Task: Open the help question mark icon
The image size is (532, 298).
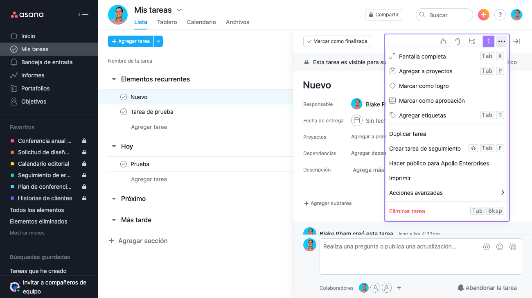Action: coord(500,15)
